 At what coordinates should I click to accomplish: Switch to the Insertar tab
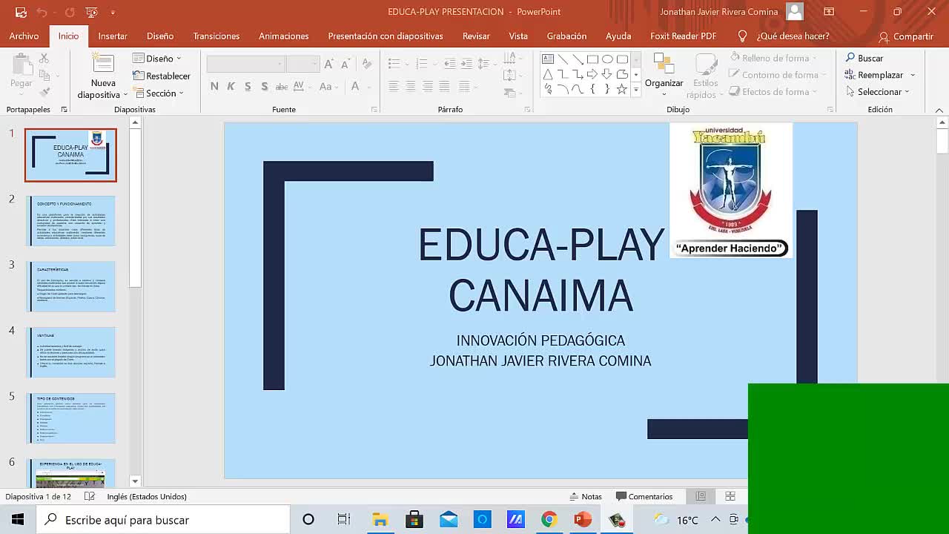point(113,36)
